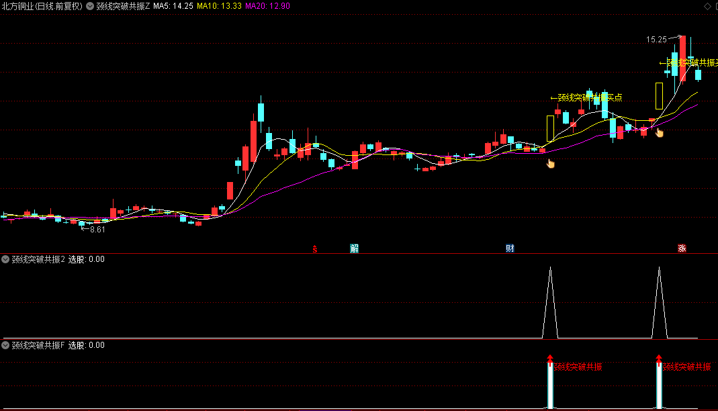
Task: Click the 8.61 low price label
Action: tap(97, 230)
